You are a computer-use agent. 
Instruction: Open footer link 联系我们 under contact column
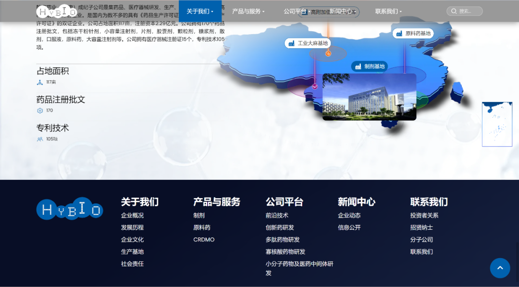click(421, 252)
